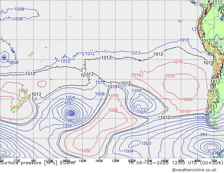Select '1008' label near the southern tip of Chile

[x=199, y=118]
